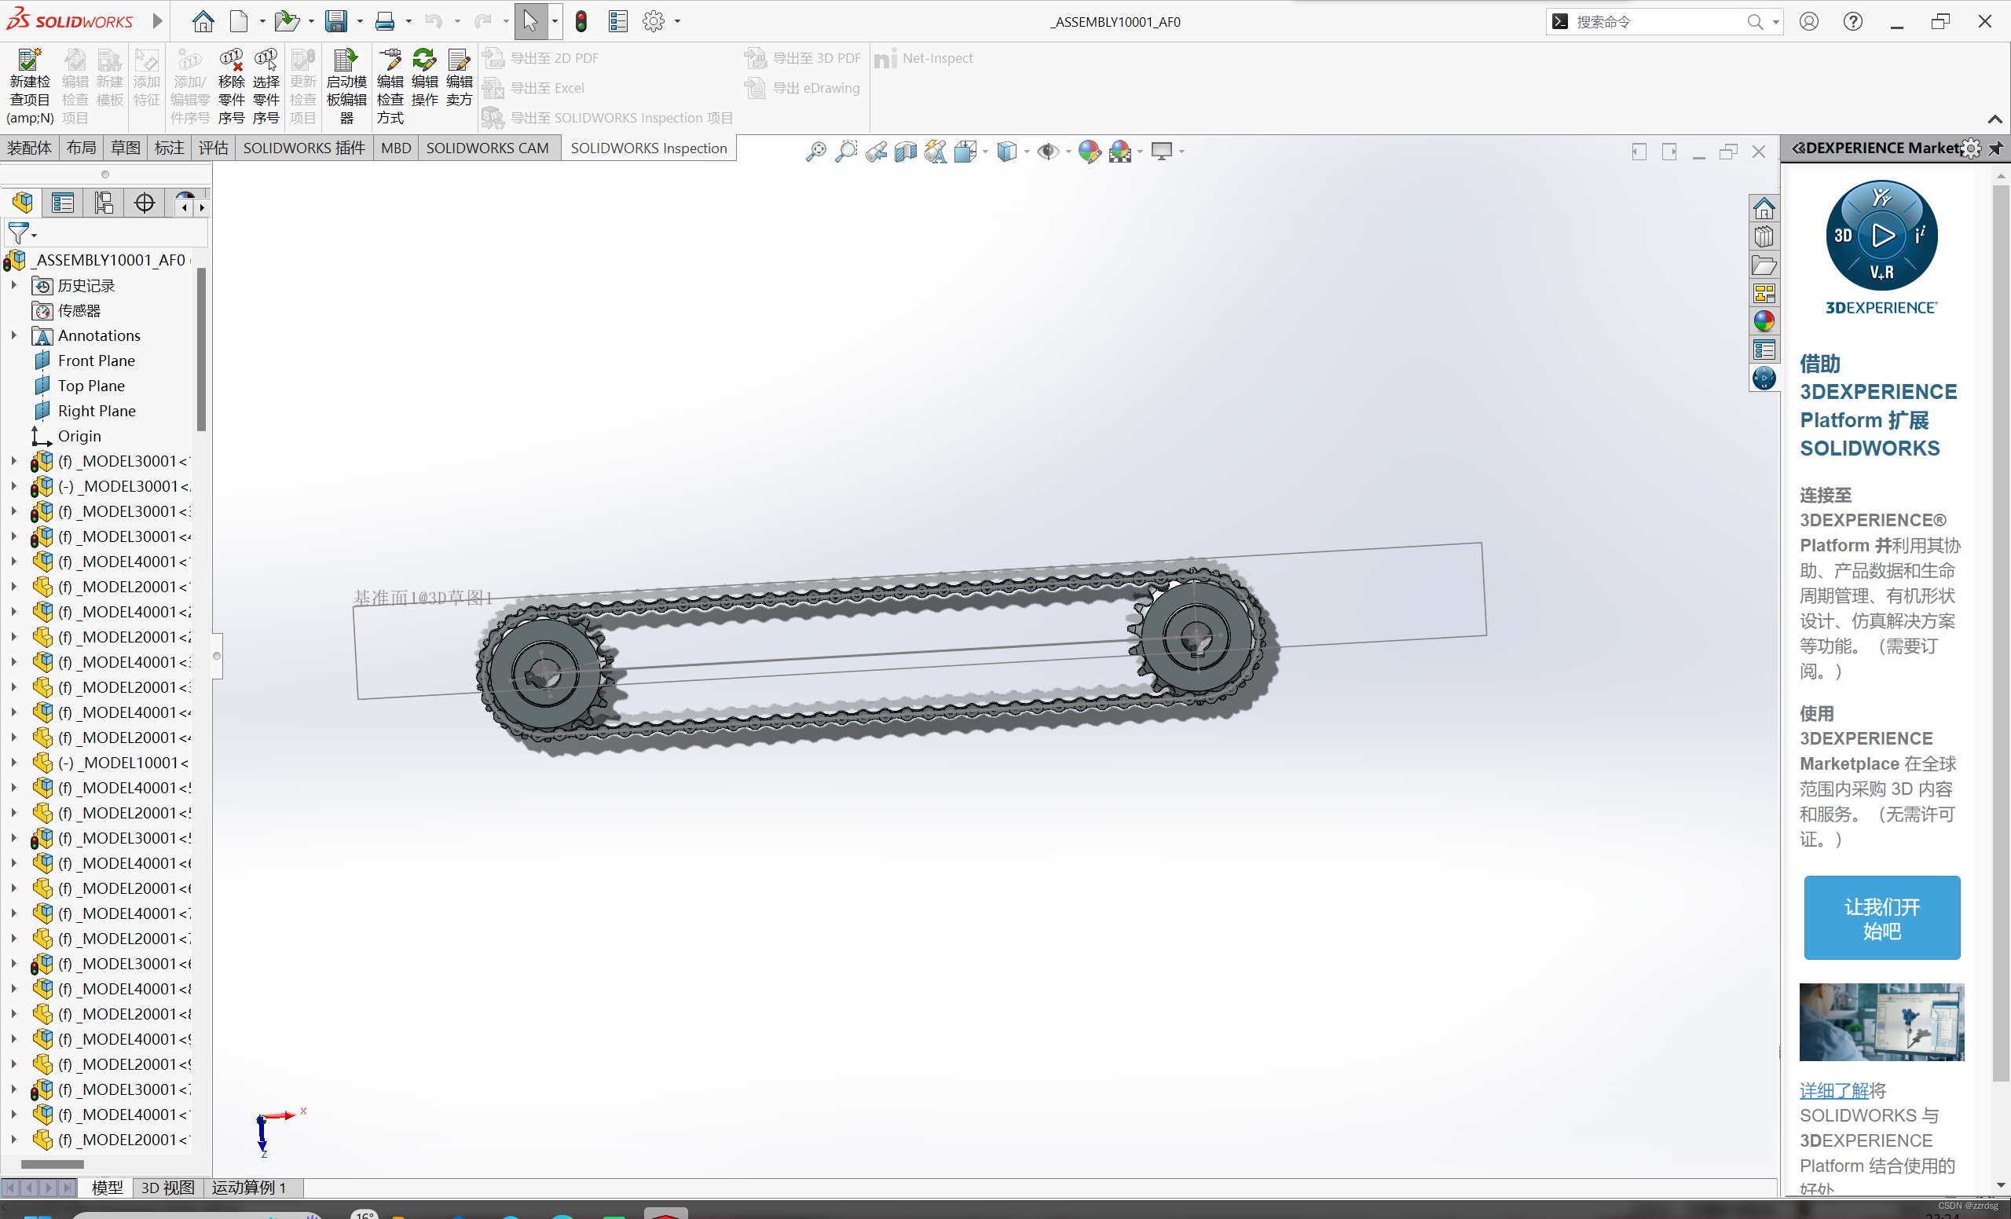Open the 运动算例 1 motion study tab

tap(249, 1187)
